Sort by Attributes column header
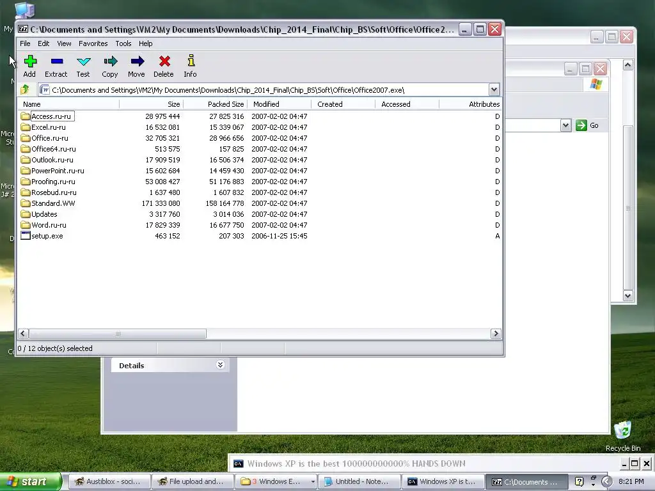The width and height of the screenshot is (655, 491). pyautogui.click(x=471, y=104)
